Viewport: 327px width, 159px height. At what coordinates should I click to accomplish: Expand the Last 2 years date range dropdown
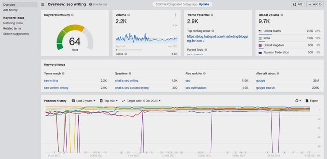click(x=84, y=101)
